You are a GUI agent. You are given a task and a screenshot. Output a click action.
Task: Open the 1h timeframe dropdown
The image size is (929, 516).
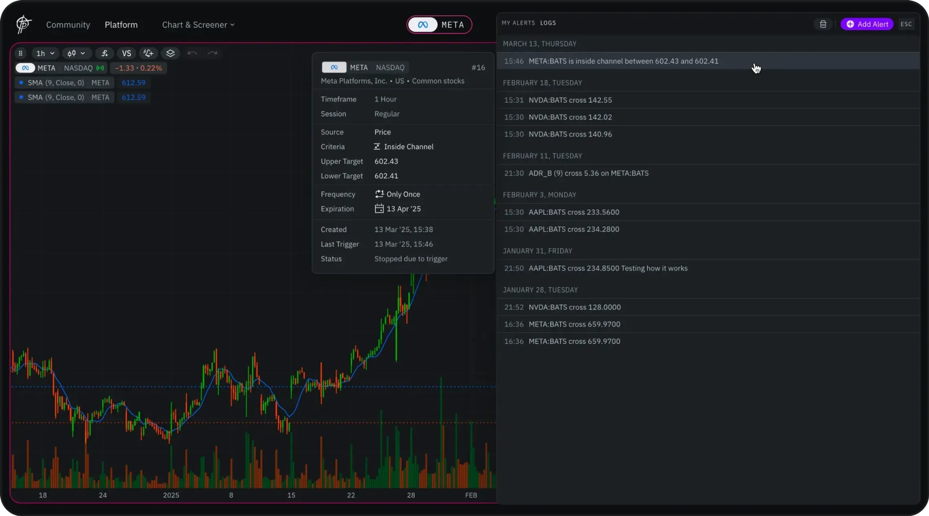click(45, 53)
